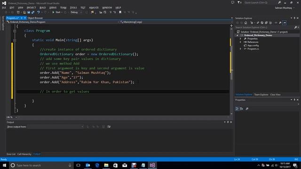Click the View Code icon in Solution Explorer

[276, 23]
